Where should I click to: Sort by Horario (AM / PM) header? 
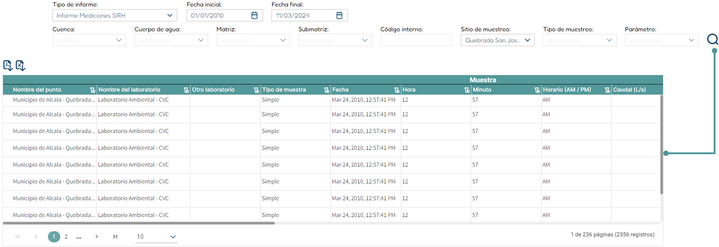pos(567,90)
